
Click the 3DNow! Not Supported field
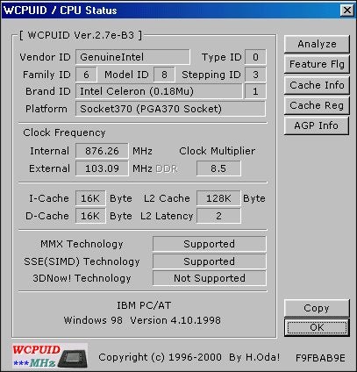pyautogui.click(x=210, y=278)
